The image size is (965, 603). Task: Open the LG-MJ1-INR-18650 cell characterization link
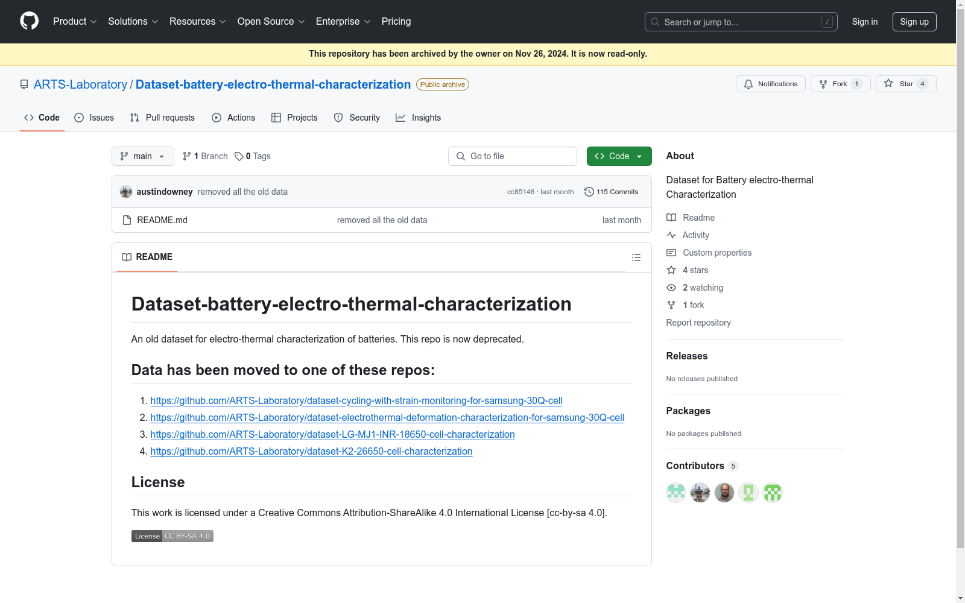pyautogui.click(x=333, y=434)
